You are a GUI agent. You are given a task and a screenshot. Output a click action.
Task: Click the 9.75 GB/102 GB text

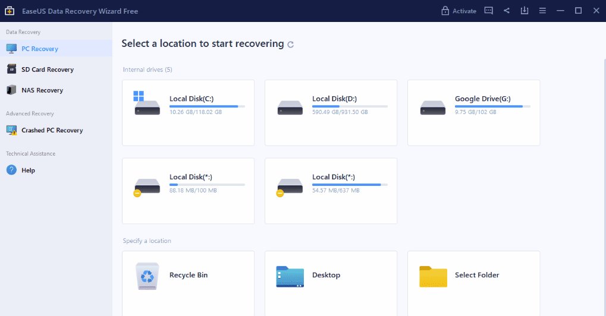[x=475, y=112]
